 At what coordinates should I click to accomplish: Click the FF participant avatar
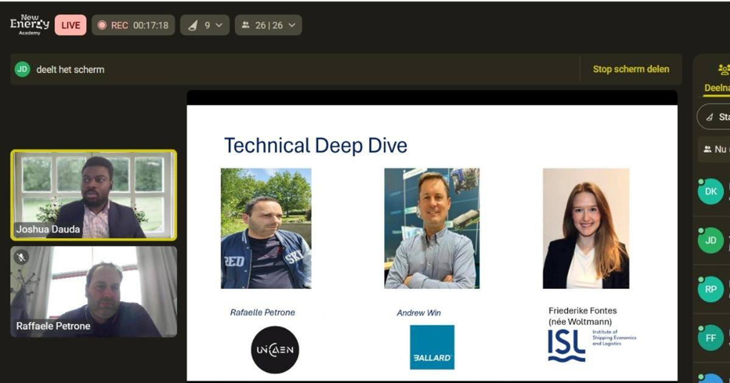[x=711, y=338]
